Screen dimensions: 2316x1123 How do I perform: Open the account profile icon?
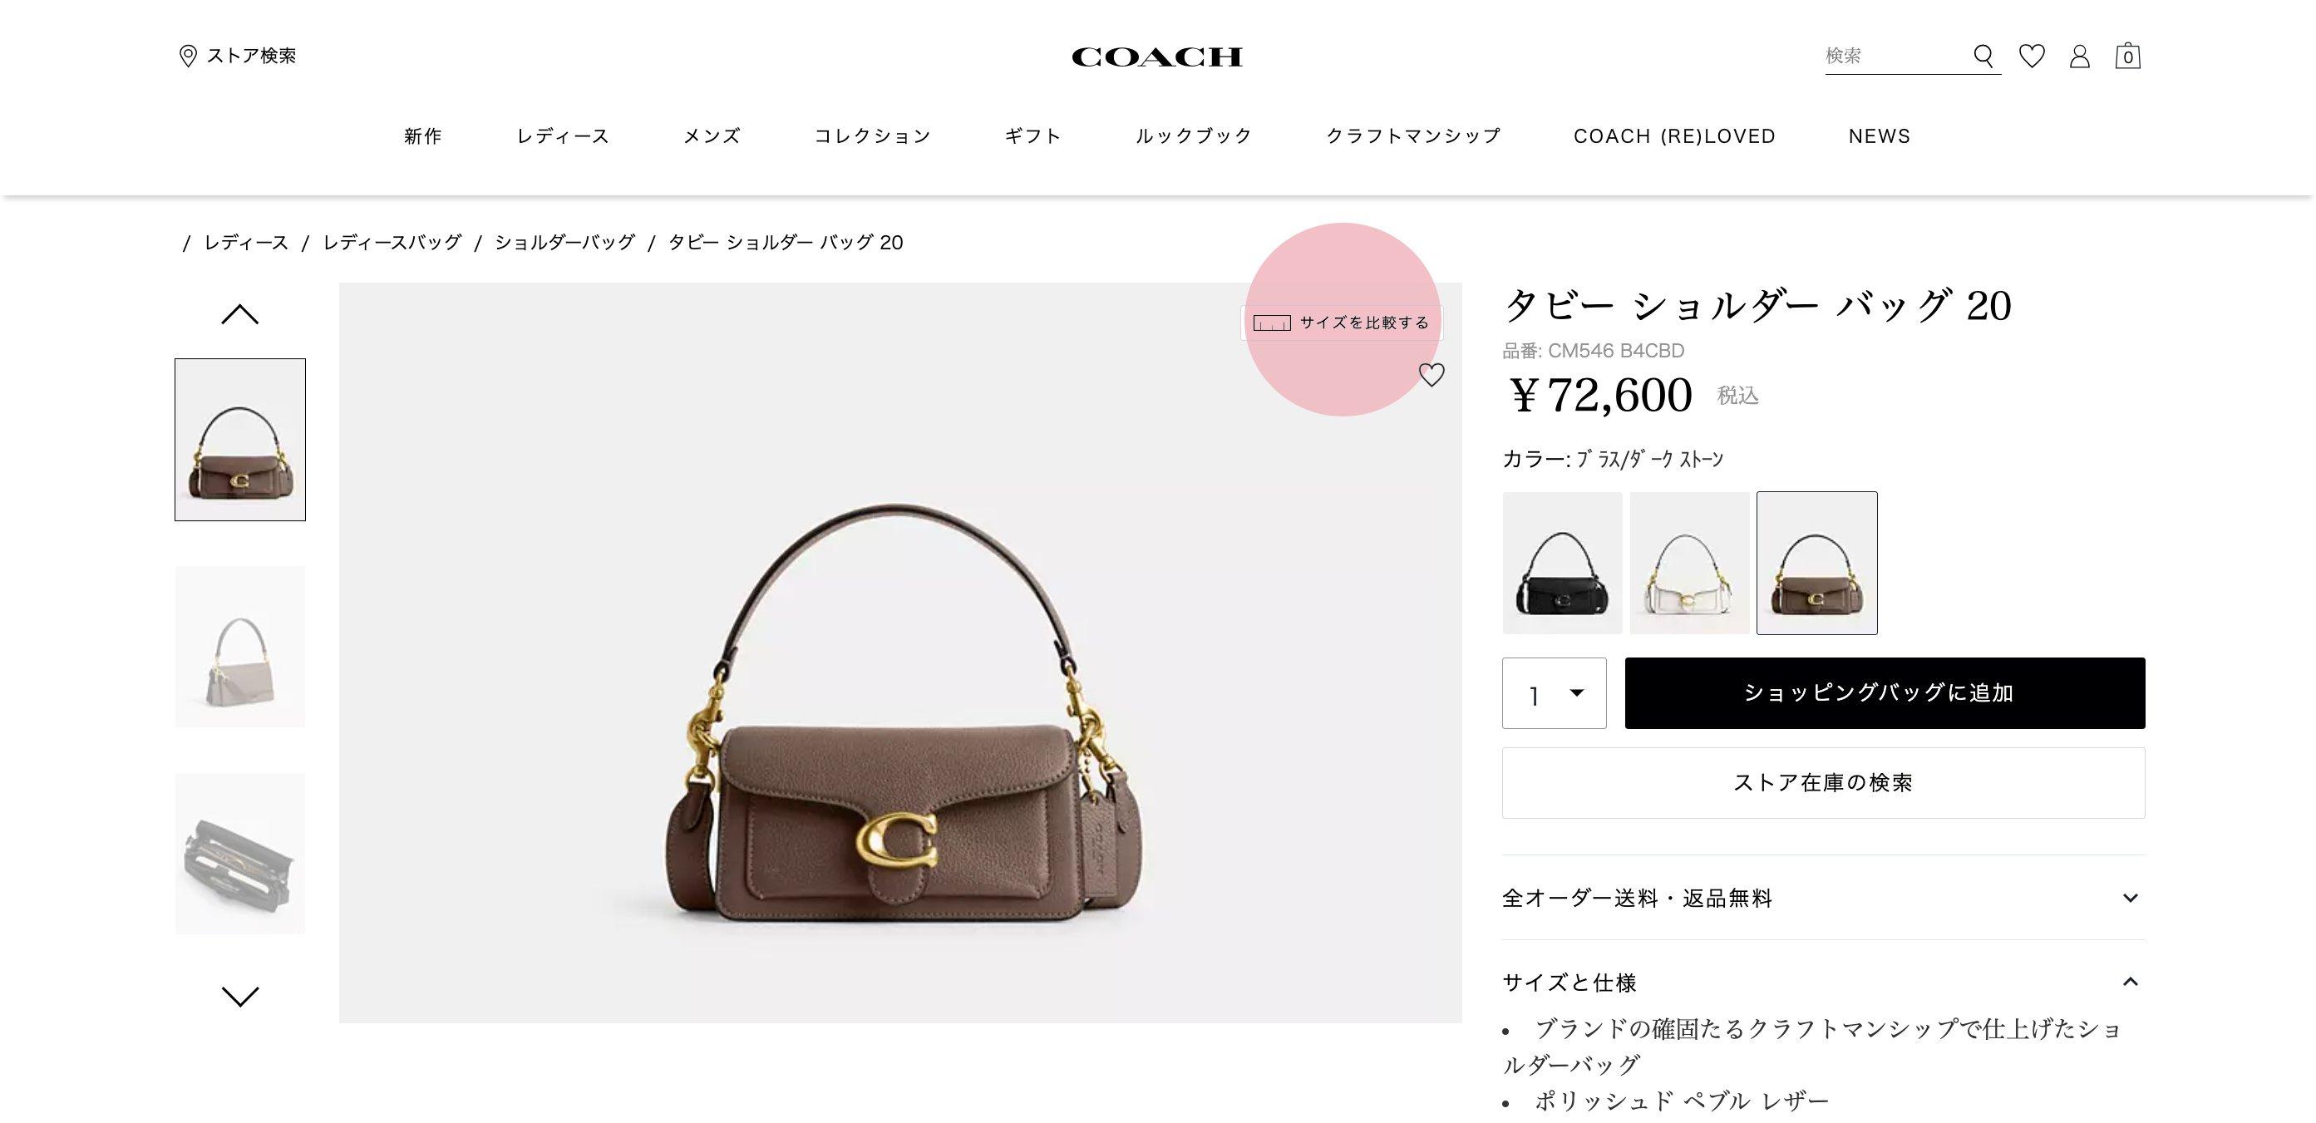point(2080,56)
